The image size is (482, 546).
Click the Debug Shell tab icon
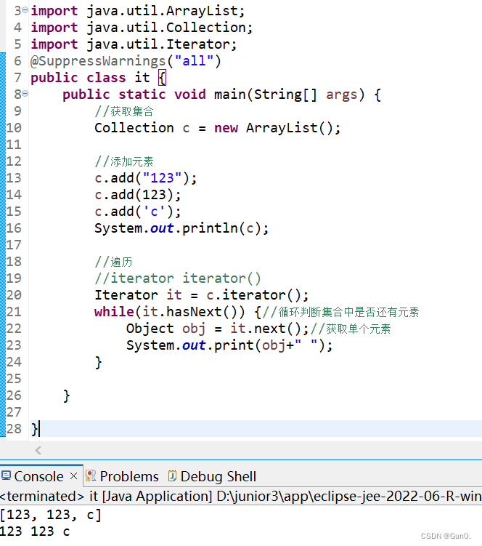click(x=173, y=475)
